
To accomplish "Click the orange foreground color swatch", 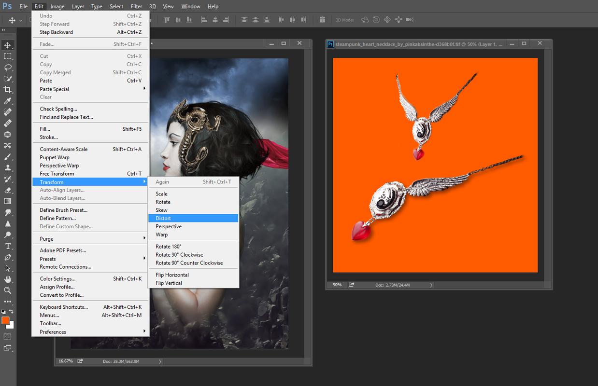I will coord(5,320).
